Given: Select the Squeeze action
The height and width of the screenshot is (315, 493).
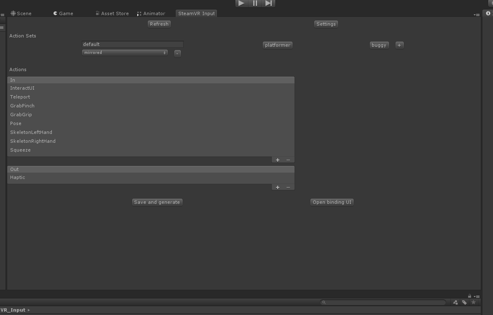Looking at the screenshot, I should tap(151, 150).
